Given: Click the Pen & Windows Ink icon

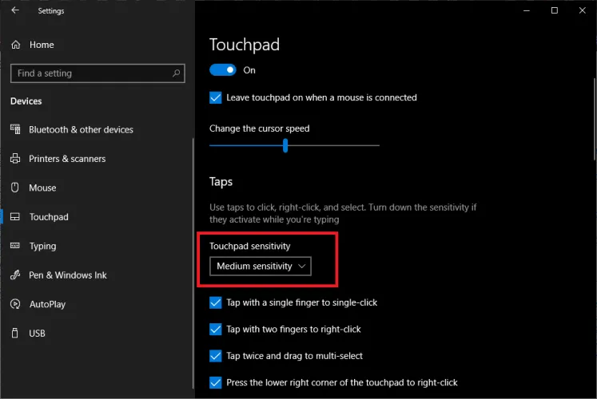Looking at the screenshot, I should [x=14, y=275].
